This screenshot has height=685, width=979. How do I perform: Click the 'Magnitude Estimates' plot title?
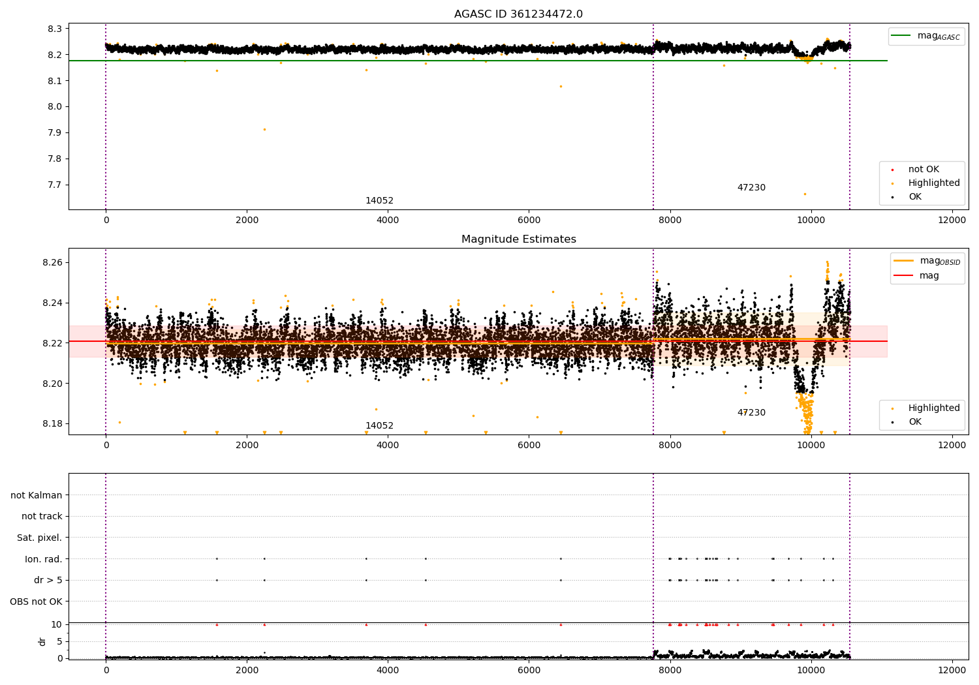pyautogui.click(x=518, y=239)
